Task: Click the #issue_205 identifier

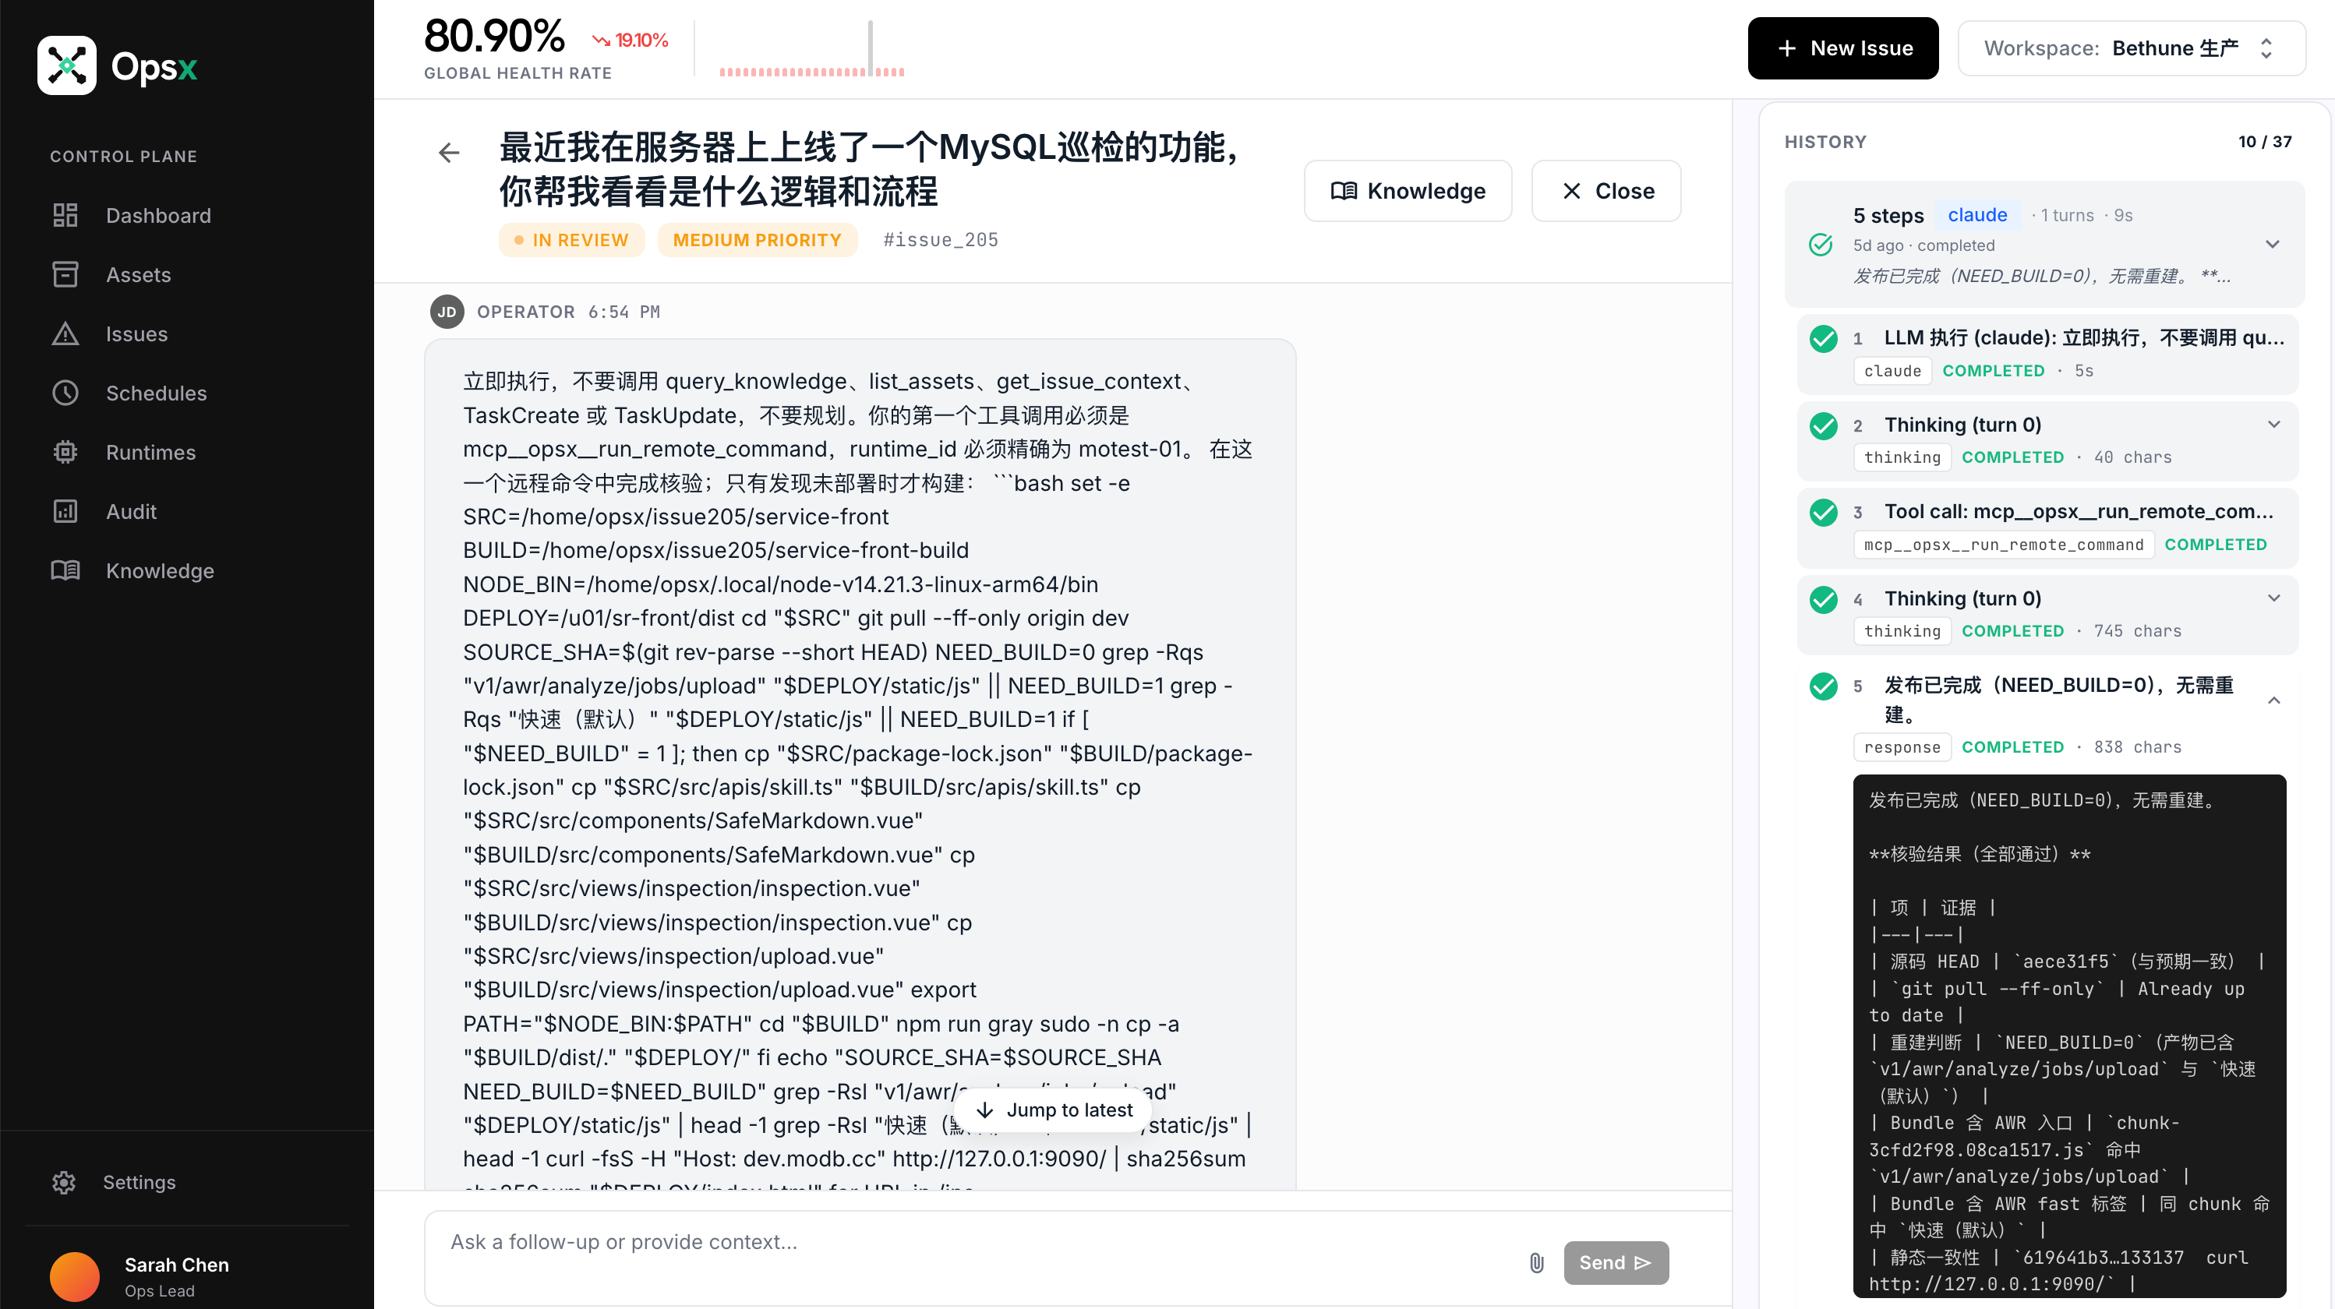Action: coord(941,239)
